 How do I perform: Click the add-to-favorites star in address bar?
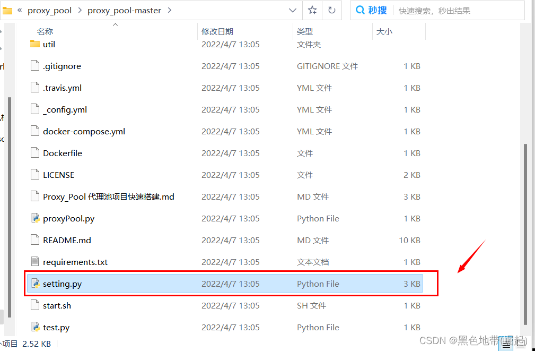tap(312, 10)
